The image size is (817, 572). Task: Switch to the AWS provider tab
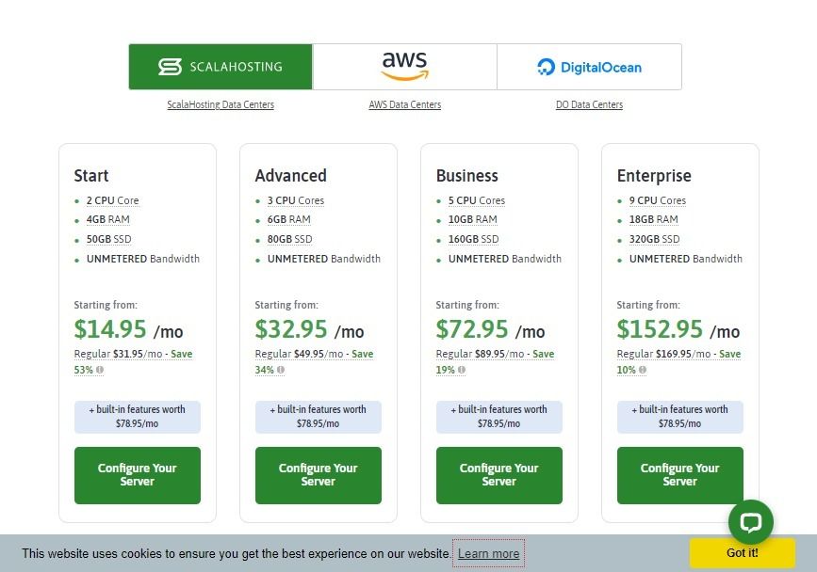(405, 67)
